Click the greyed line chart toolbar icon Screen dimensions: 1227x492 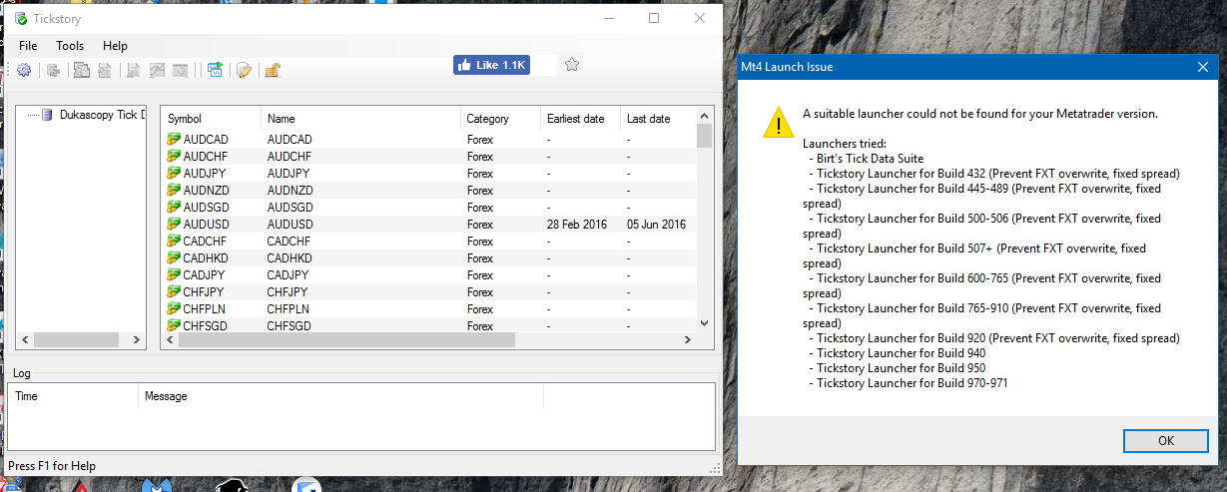point(157,70)
